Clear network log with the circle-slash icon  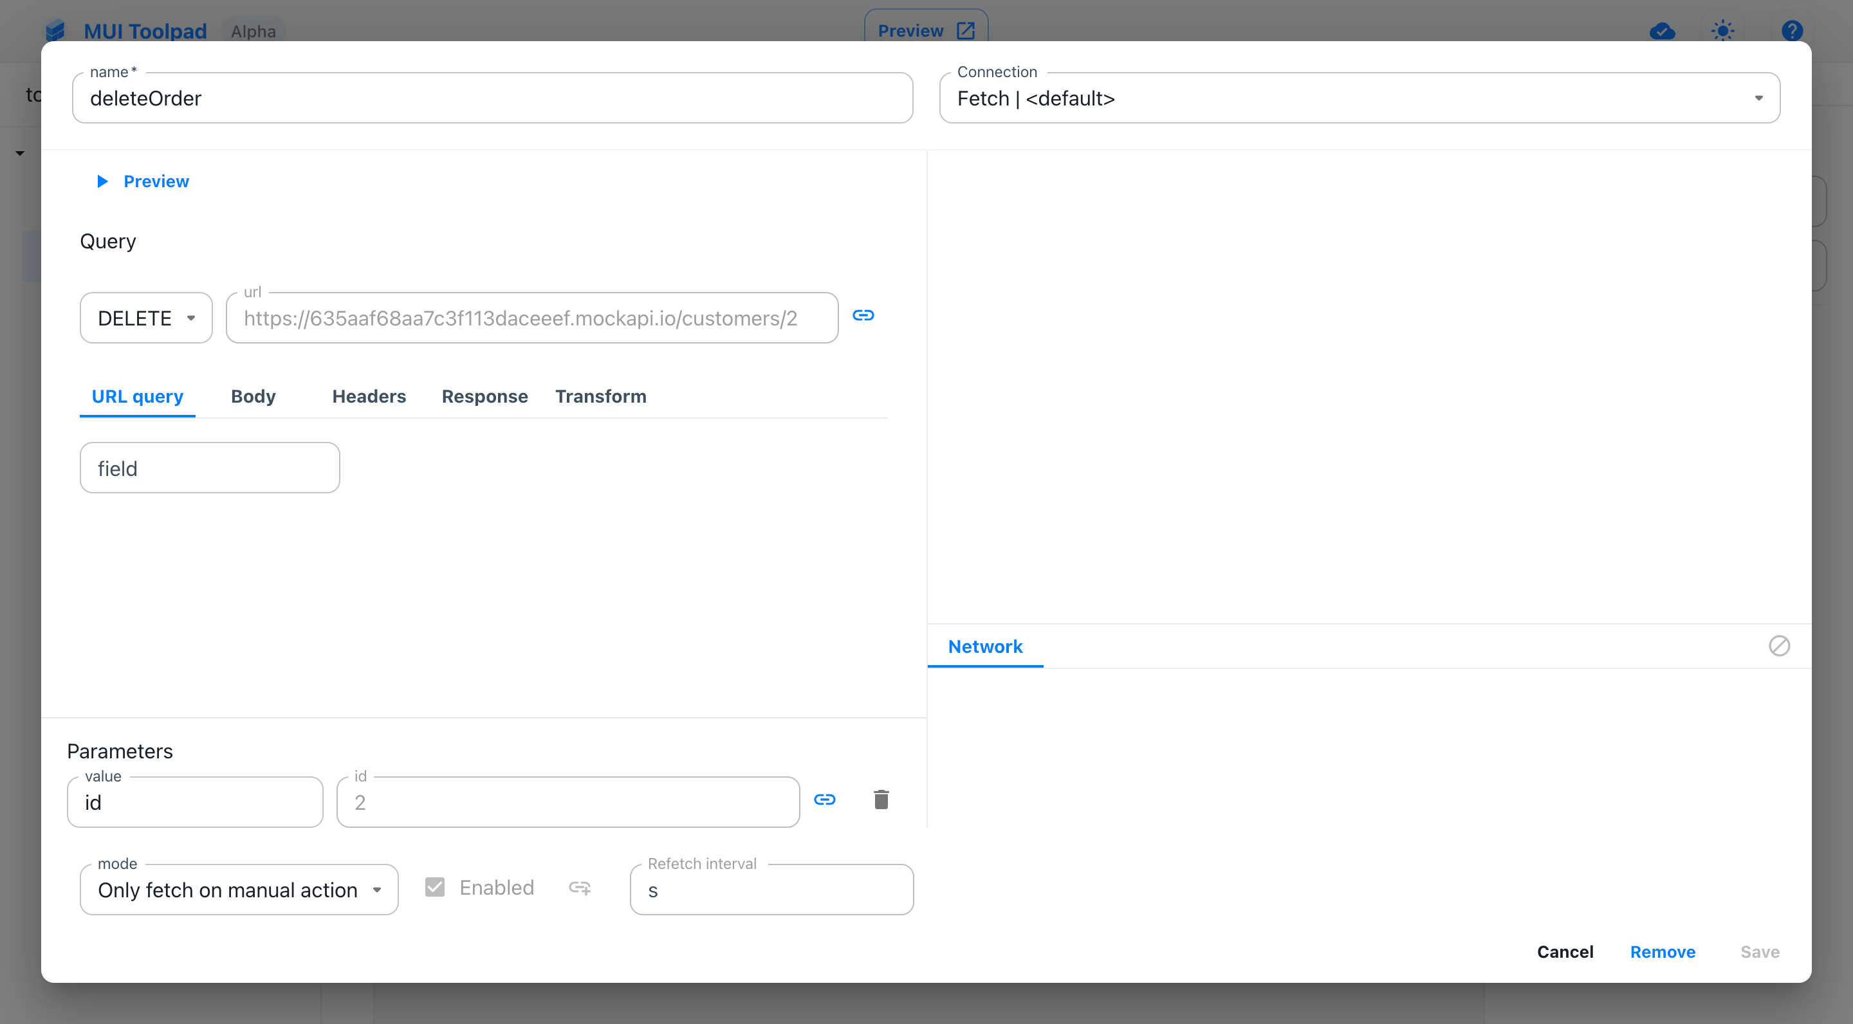[x=1779, y=646]
